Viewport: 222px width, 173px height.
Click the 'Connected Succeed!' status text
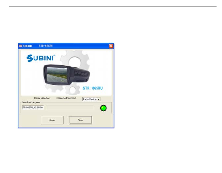[66, 98]
